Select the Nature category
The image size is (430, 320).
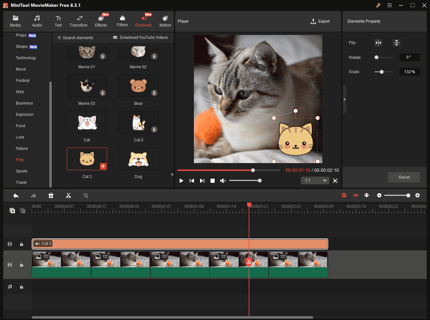[22, 149]
